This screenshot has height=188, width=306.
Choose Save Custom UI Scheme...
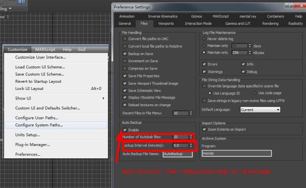(40, 74)
